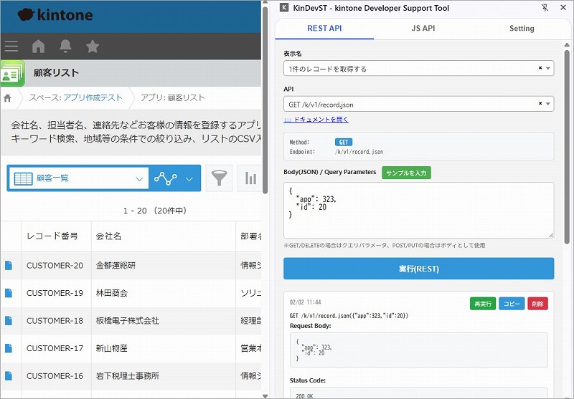This screenshot has height=399, width=574.
Task: Open record CUSTOMER-16 detail icon
Action: [9, 375]
